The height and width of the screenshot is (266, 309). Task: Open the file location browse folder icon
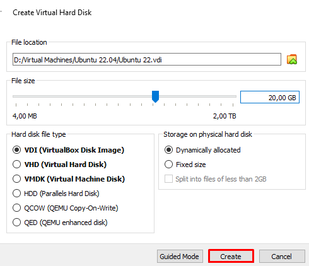point(292,59)
